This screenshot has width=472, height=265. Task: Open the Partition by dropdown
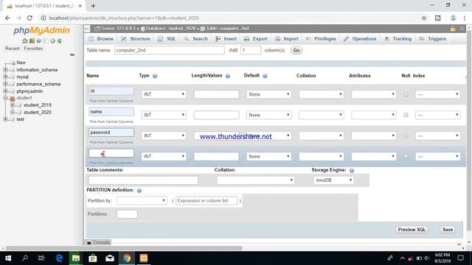pyautogui.click(x=142, y=201)
